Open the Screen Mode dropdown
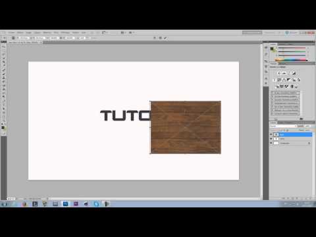This screenshot has height=237, width=316. click(131, 32)
